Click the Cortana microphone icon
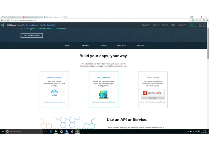The height and width of the screenshot is (149, 209). pos(40,132)
